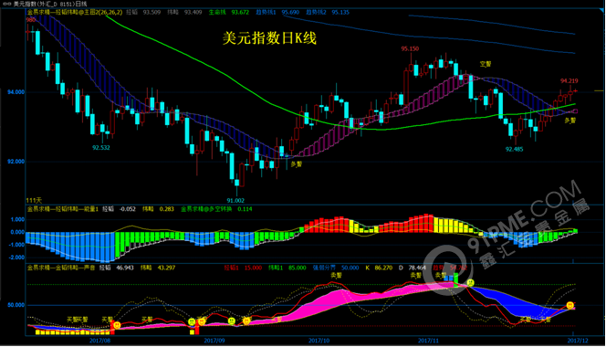Image resolution: width=606 pixels, height=347 pixels.
Task: Click the 95.150 high price label
Action: coord(410,48)
